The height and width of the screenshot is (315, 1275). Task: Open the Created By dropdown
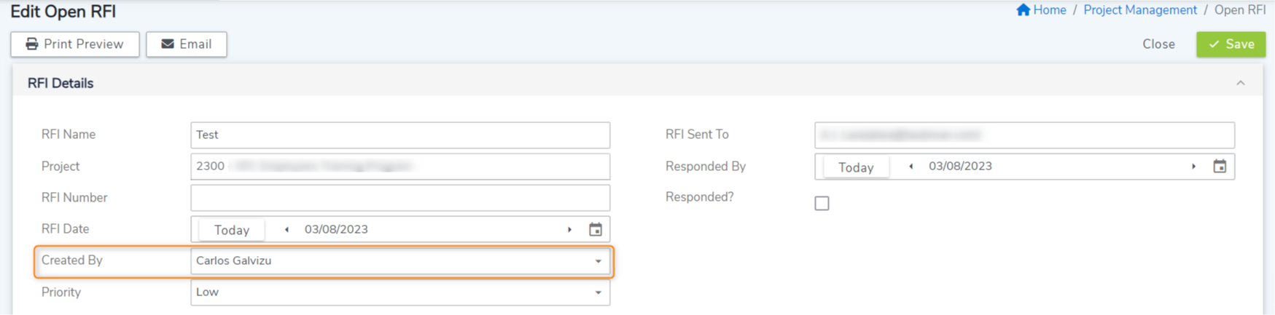pyautogui.click(x=598, y=261)
